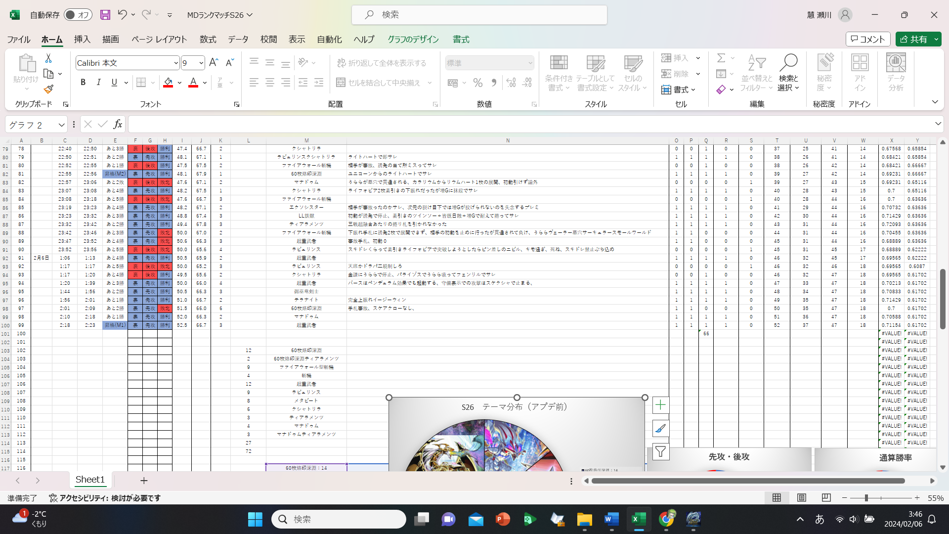Click the Format Painter brush icon
The height and width of the screenshot is (534, 949).
click(x=48, y=89)
